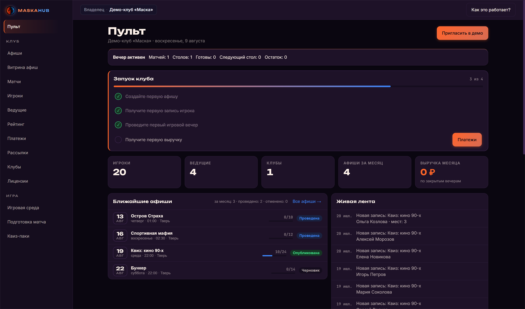525x309 pixels.
Task: Click the Запуск клуба progress bar
Action: click(298, 87)
